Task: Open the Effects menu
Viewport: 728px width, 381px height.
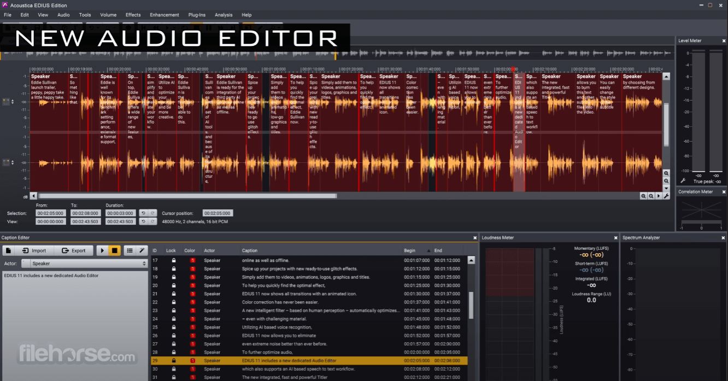Action: [x=133, y=15]
